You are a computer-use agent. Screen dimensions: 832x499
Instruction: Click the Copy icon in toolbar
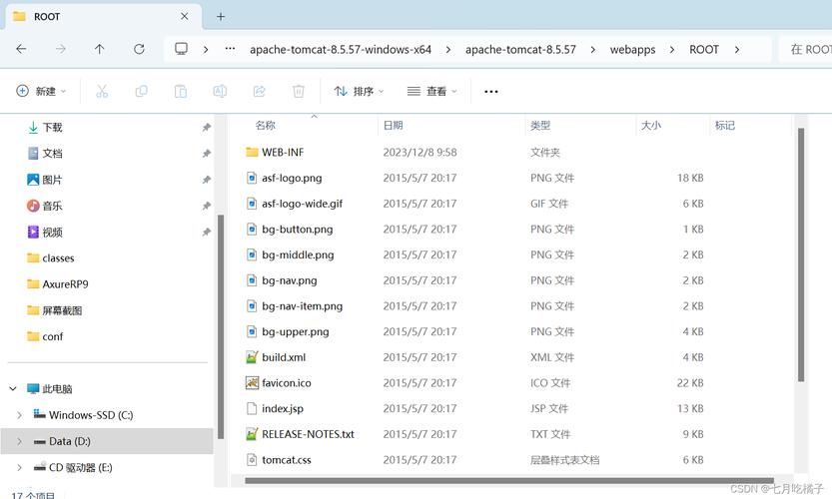click(x=141, y=91)
